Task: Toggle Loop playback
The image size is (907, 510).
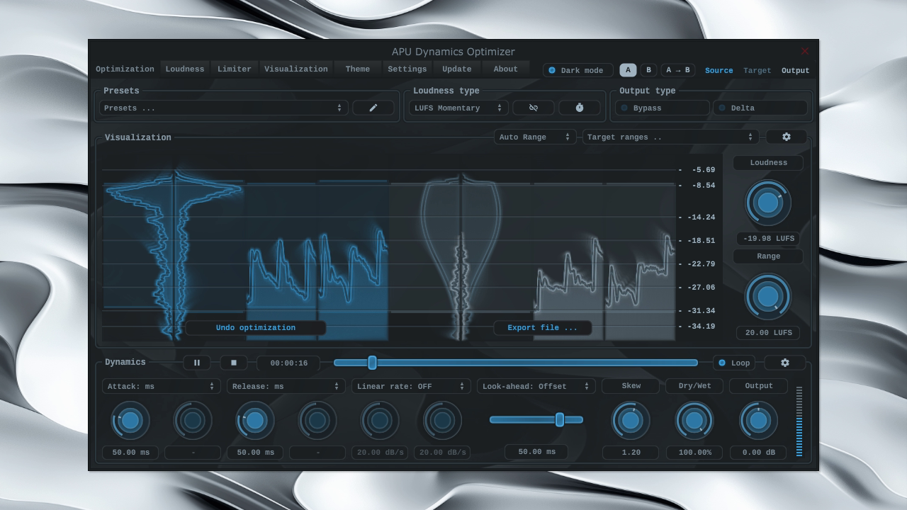Action: click(733, 363)
